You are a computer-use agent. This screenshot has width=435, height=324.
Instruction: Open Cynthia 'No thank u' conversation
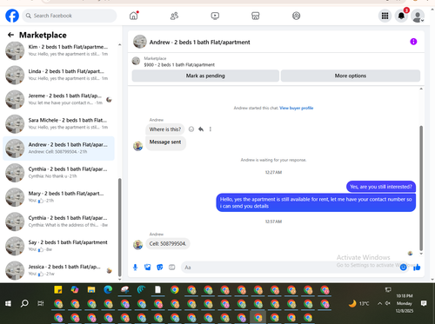(59, 173)
